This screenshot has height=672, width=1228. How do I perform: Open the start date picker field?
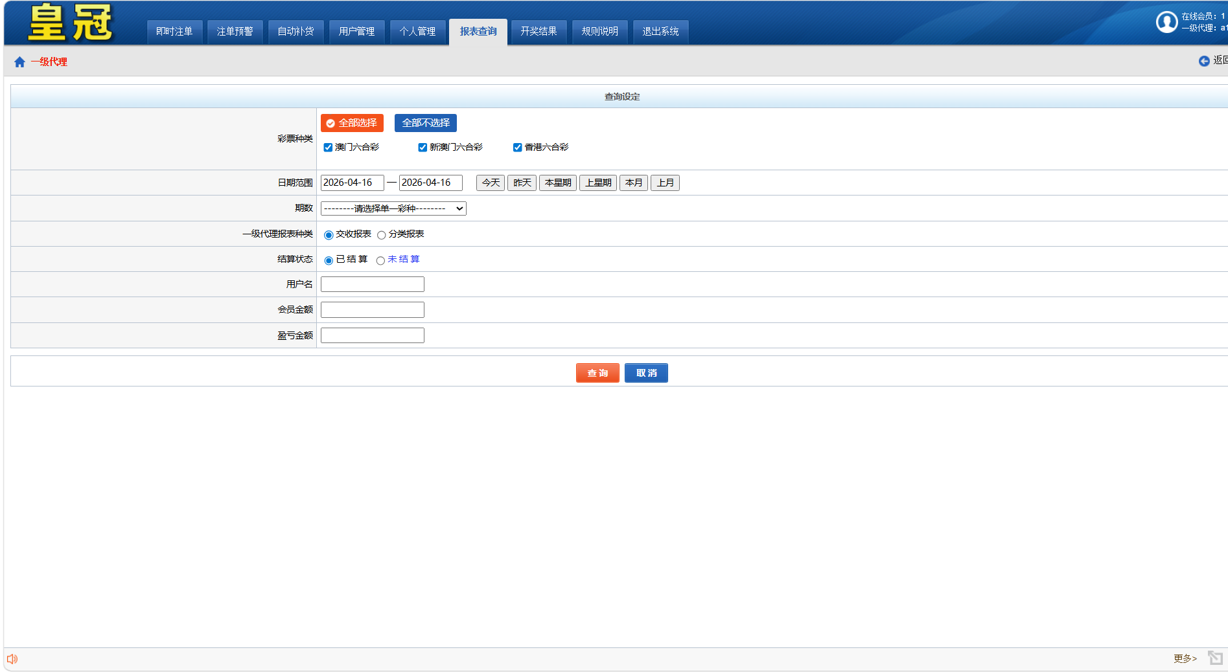point(352,183)
